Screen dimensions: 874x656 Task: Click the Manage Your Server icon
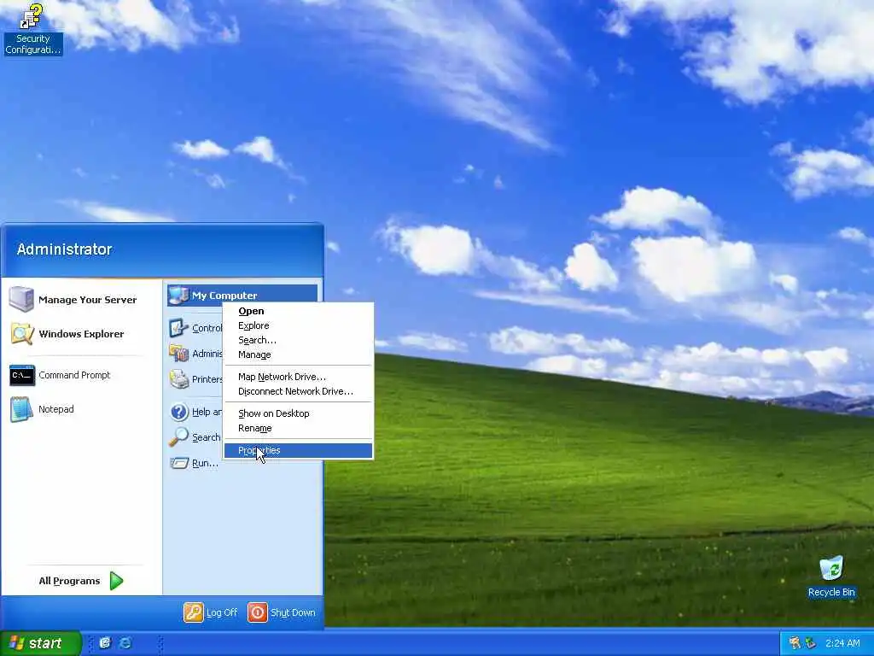(x=21, y=299)
